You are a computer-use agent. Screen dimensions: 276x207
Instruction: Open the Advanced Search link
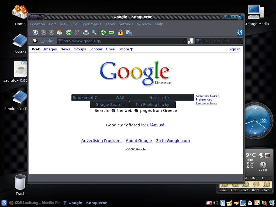207,96
